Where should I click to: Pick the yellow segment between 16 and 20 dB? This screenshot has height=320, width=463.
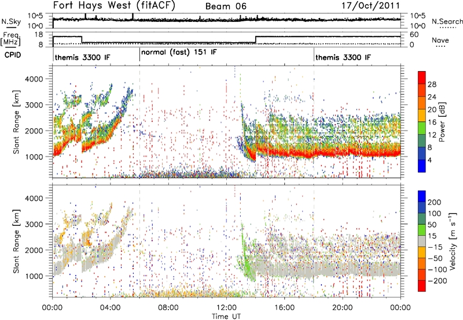(422, 115)
